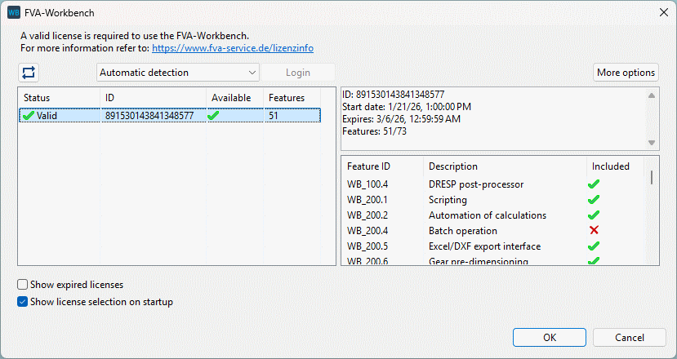677x359 pixels.
Task: Click the Batch operation description
Action: pos(462,231)
